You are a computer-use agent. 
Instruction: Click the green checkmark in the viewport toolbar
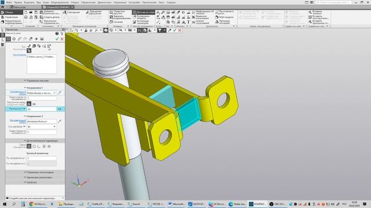click(x=174, y=30)
